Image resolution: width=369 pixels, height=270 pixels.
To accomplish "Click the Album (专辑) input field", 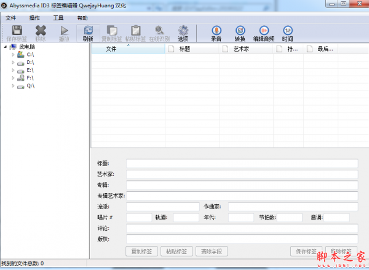I will (242, 185).
